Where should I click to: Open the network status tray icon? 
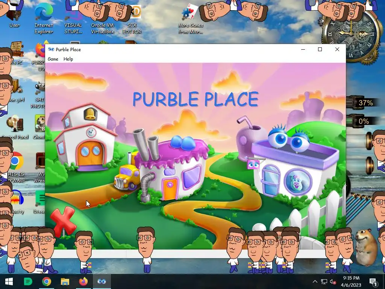(324, 281)
